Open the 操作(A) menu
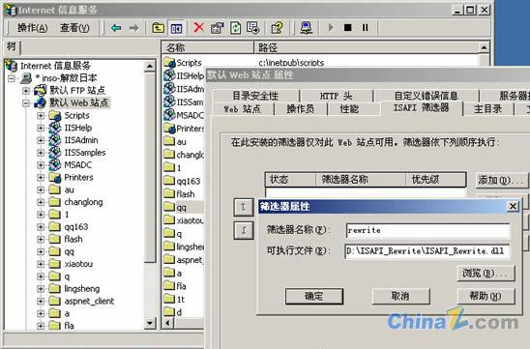The image size is (530, 349). tap(33, 28)
